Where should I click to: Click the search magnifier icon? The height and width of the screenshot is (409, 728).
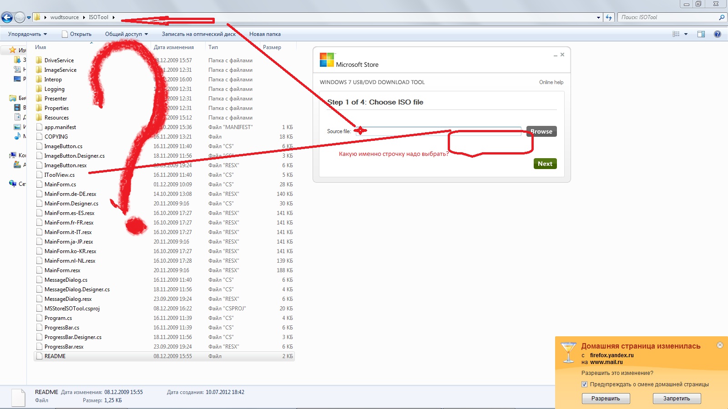721,17
